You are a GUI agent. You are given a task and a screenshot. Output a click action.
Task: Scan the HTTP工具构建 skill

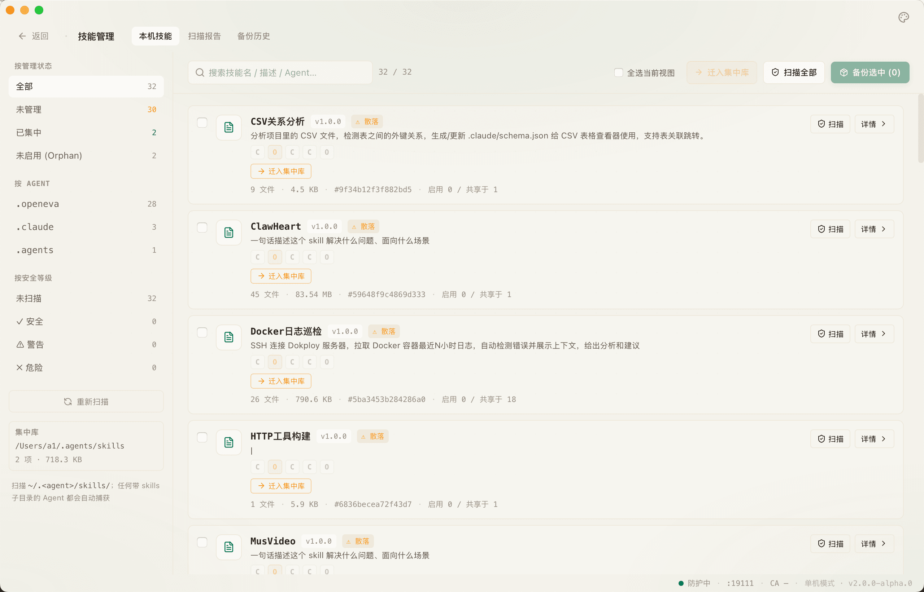click(830, 439)
